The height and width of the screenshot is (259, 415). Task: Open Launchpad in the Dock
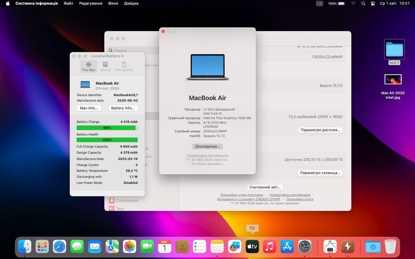(42, 246)
